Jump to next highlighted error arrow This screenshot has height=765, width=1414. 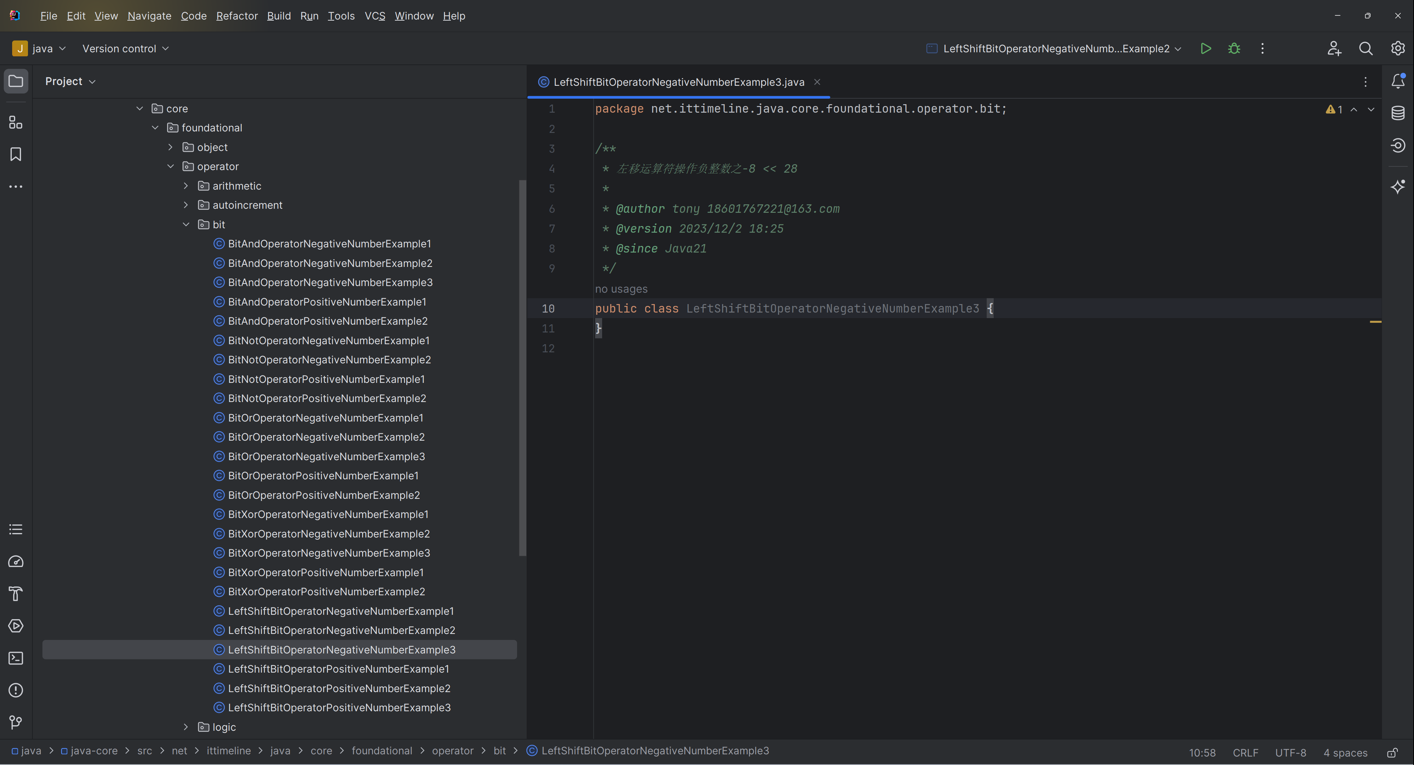1371,109
